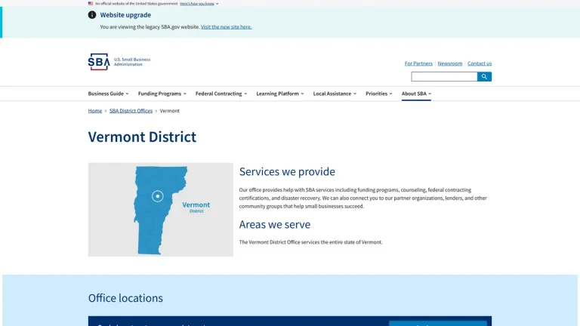Click the 'Areas we serve' heading

coord(274,224)
